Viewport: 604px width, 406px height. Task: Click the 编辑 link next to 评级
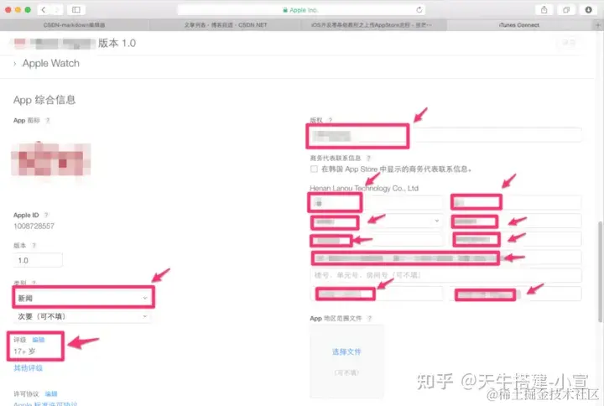coord(39,340)
